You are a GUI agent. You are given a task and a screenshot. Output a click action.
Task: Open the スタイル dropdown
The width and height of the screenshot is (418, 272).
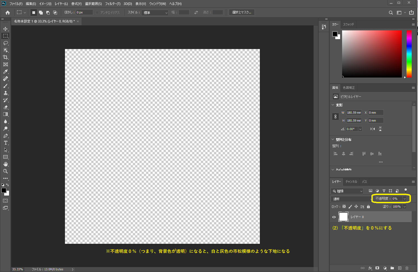click(x=155, y=13)
